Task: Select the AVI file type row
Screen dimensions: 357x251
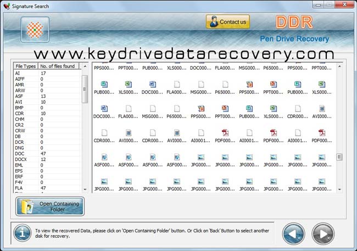Action: click(x=47, y=102)
